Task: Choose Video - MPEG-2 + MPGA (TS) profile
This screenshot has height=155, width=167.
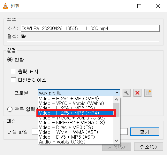Action: (x=76, y=123)
